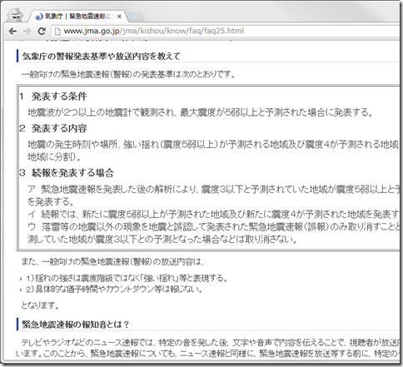
Task: Click the line starting 測していた地域が震度3以下
Action: [x=162, y=239]
